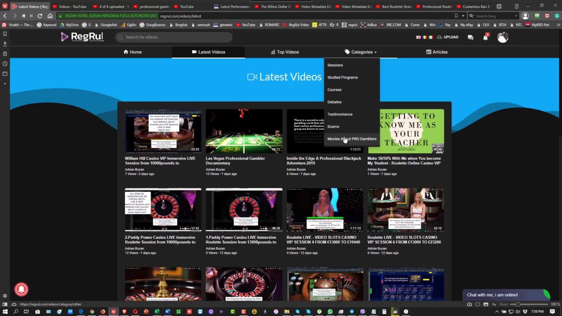Open the messages chat icon in header
The image size is (562, 316).
470,37
